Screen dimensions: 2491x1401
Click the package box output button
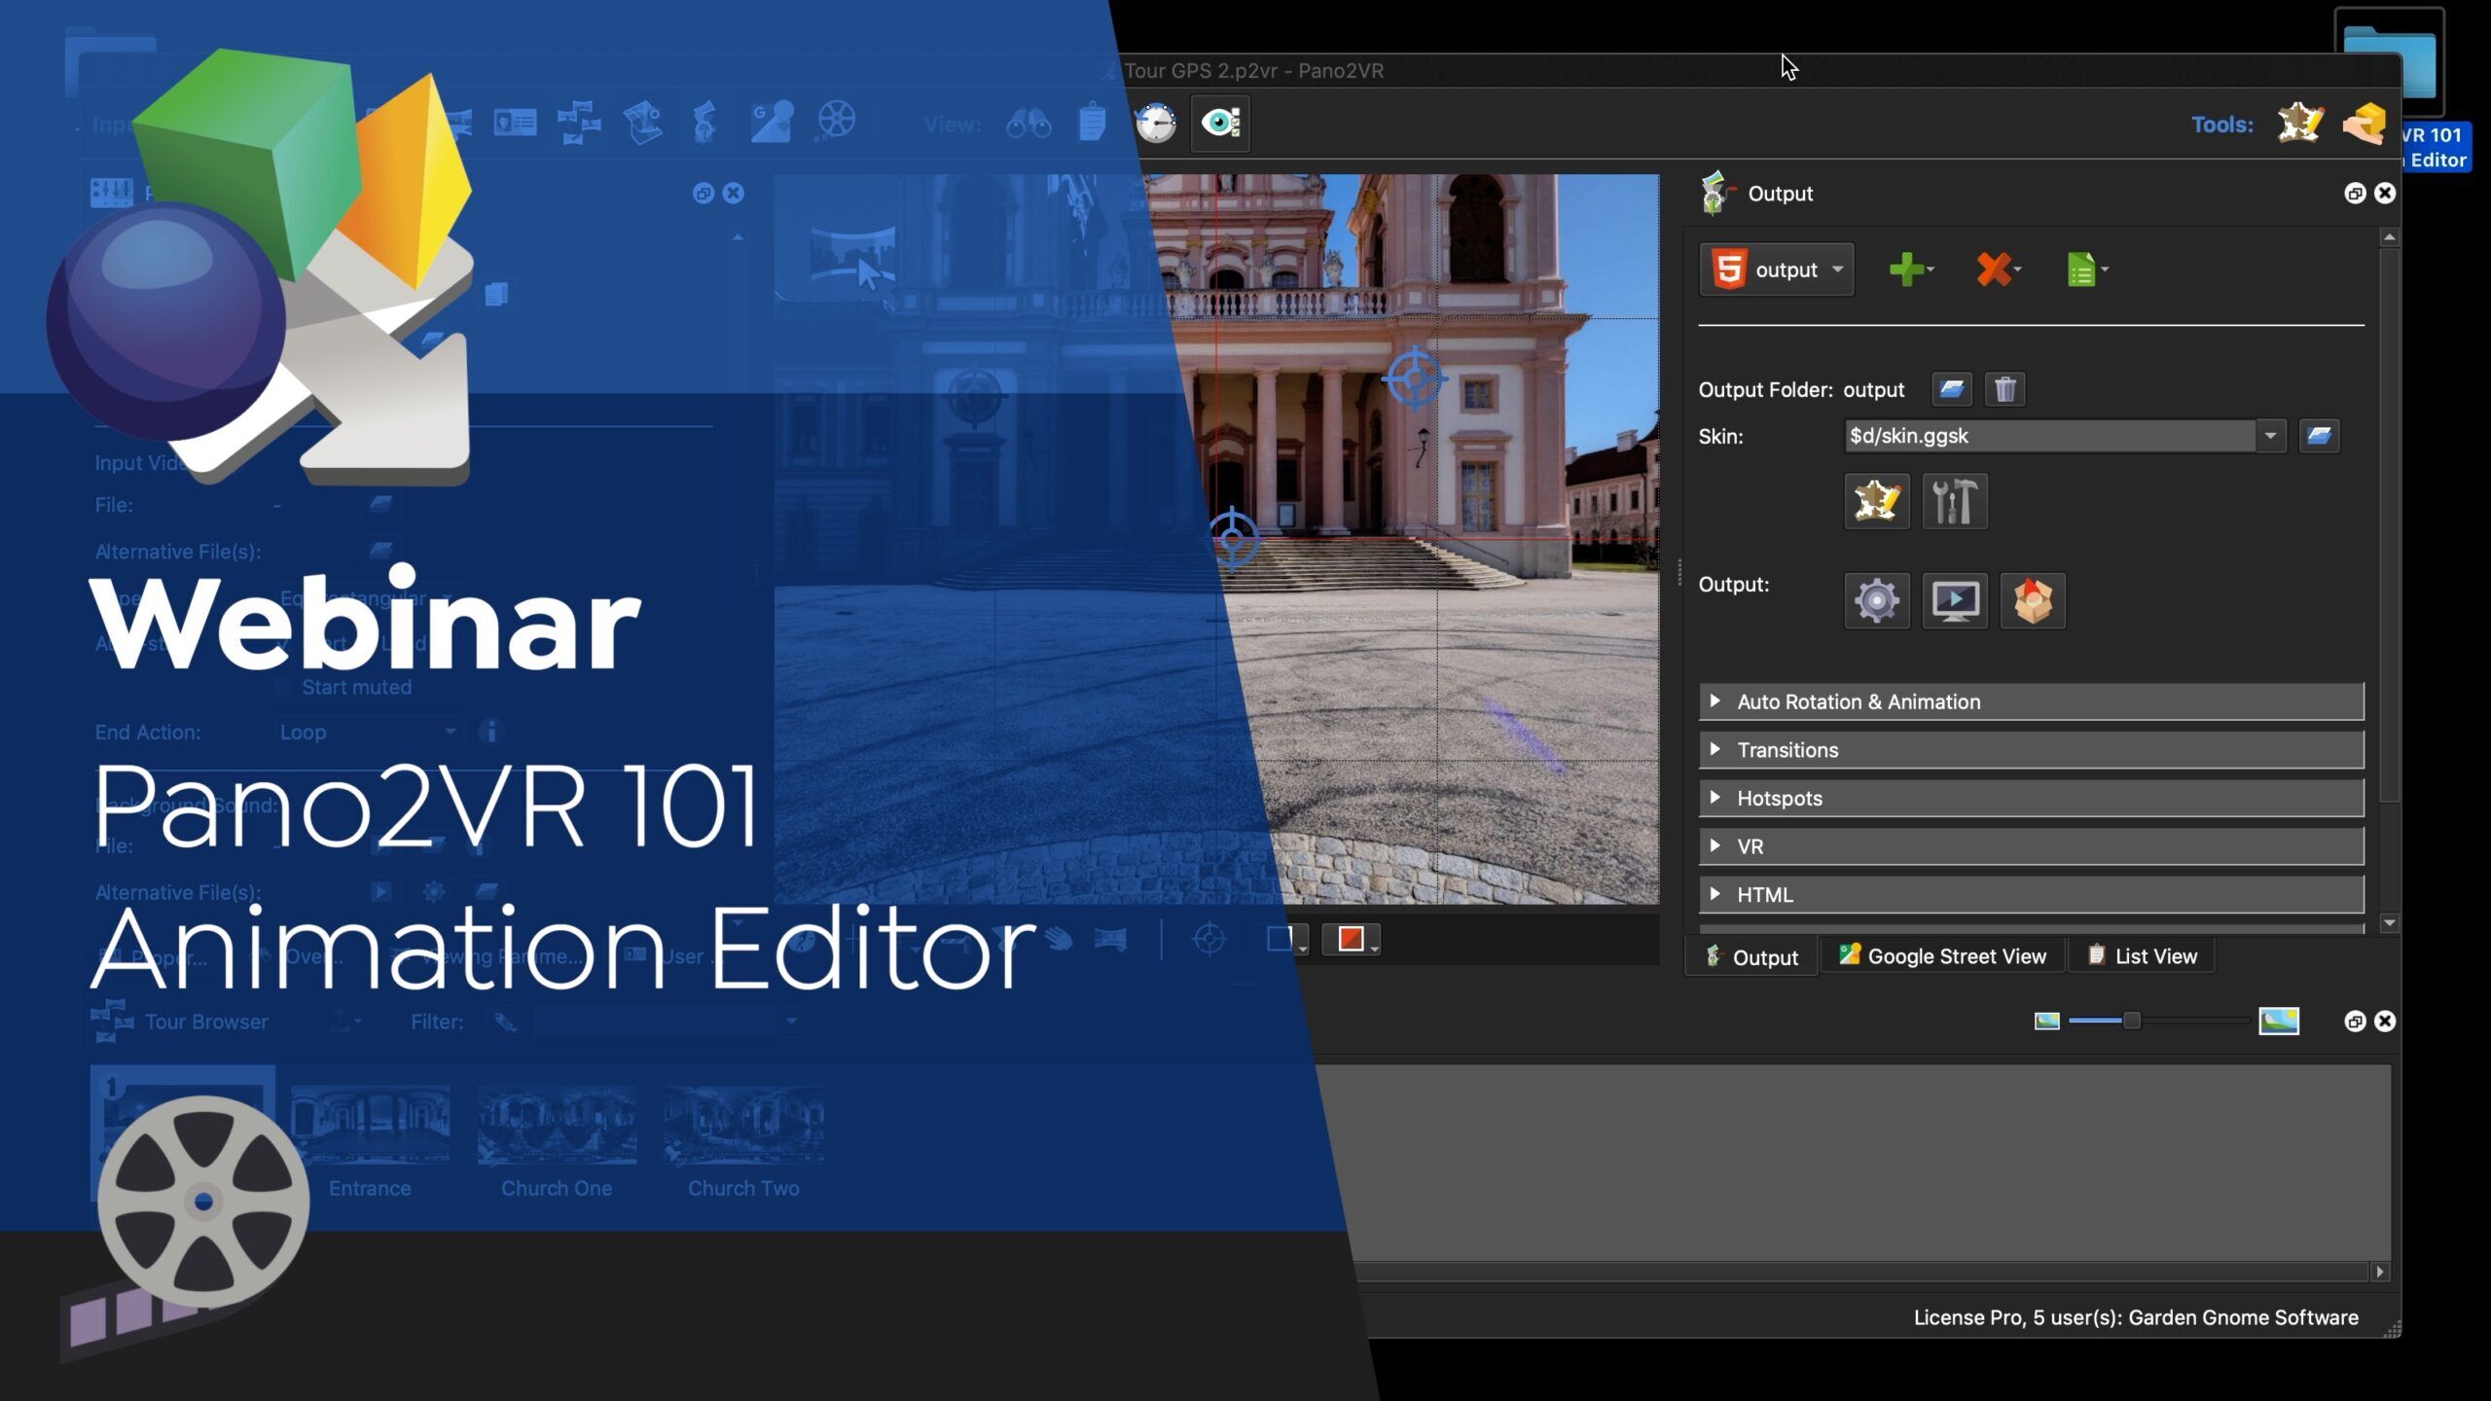tap(2033, 600)
